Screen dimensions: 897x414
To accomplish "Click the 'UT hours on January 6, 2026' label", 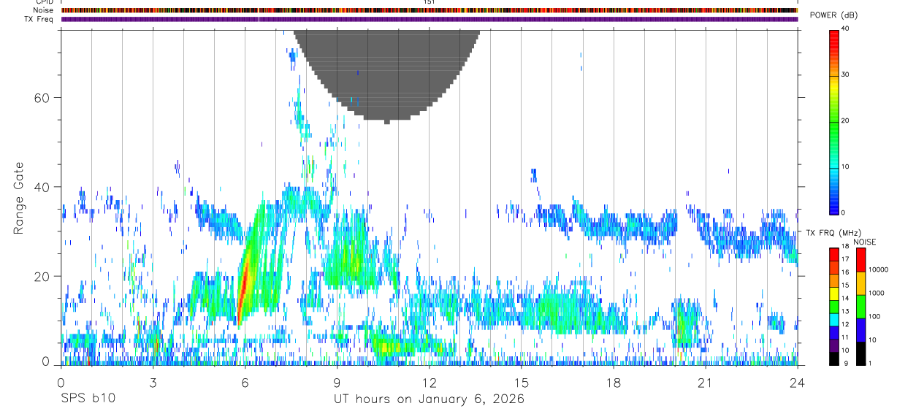I will point(429,399).
